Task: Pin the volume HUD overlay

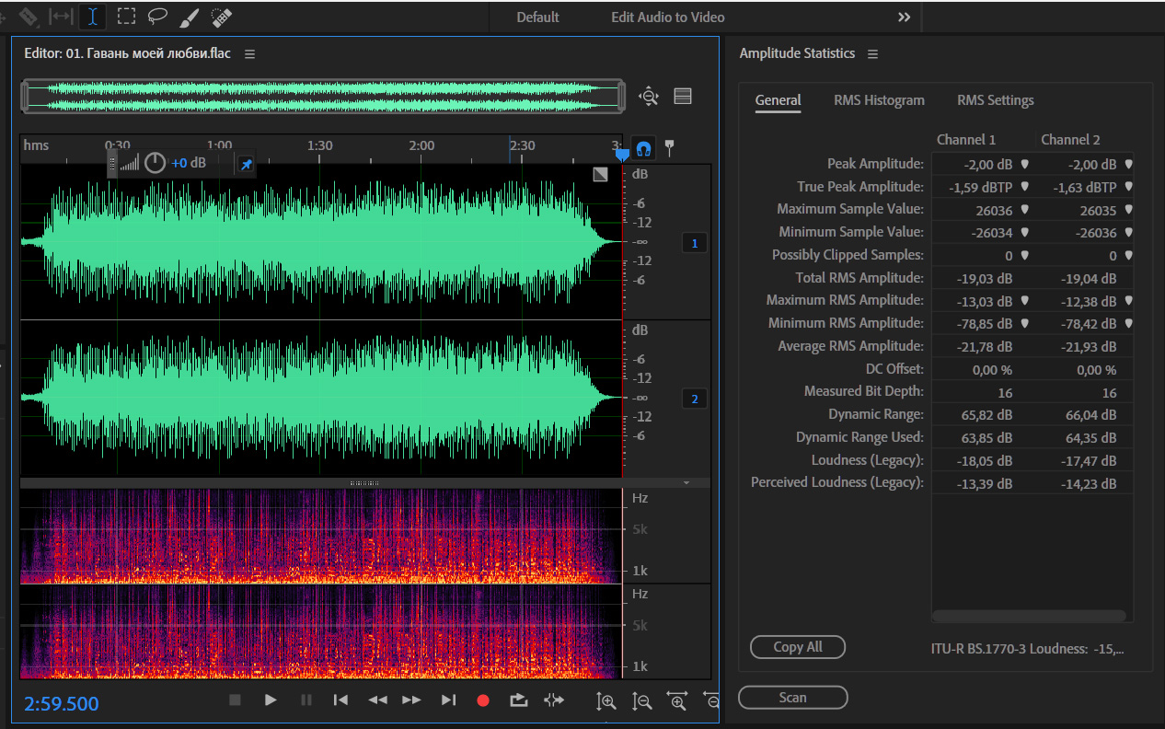Action: pos(246,164)
